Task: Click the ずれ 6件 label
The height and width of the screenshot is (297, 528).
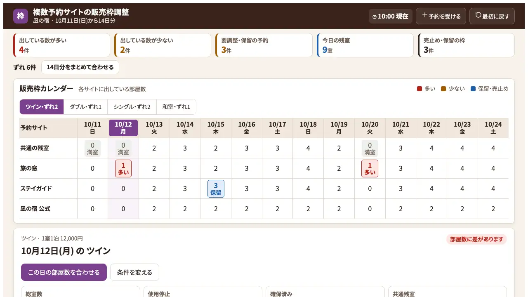Action: 25,67
